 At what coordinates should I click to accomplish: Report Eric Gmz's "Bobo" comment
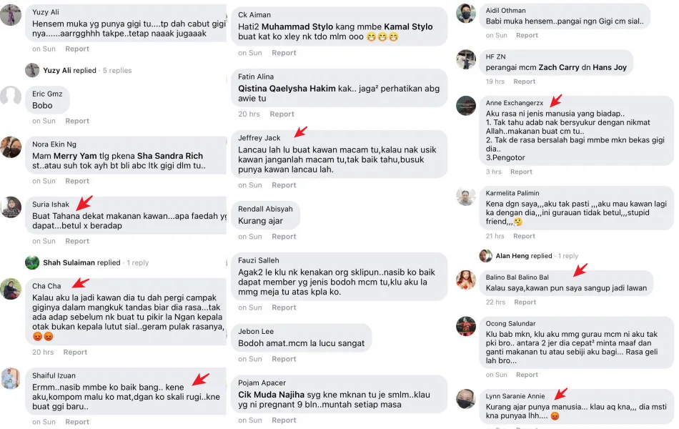click(77, 121)
